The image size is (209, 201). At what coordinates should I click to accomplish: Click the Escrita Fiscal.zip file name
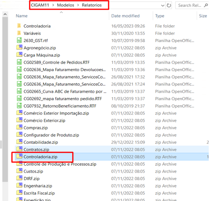tap(39, 193)
